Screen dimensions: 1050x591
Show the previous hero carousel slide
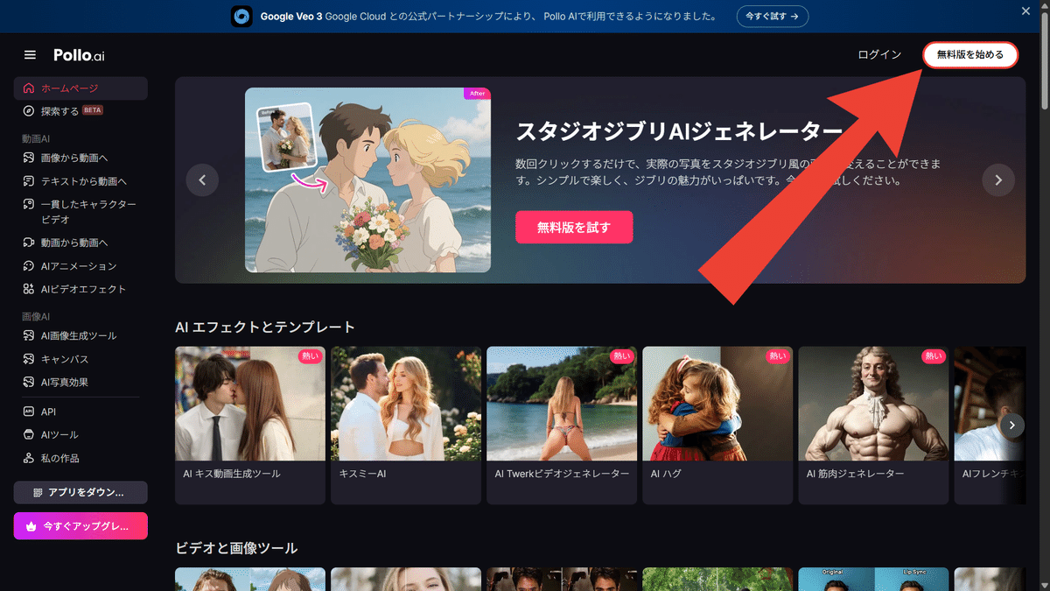point(202,180)
